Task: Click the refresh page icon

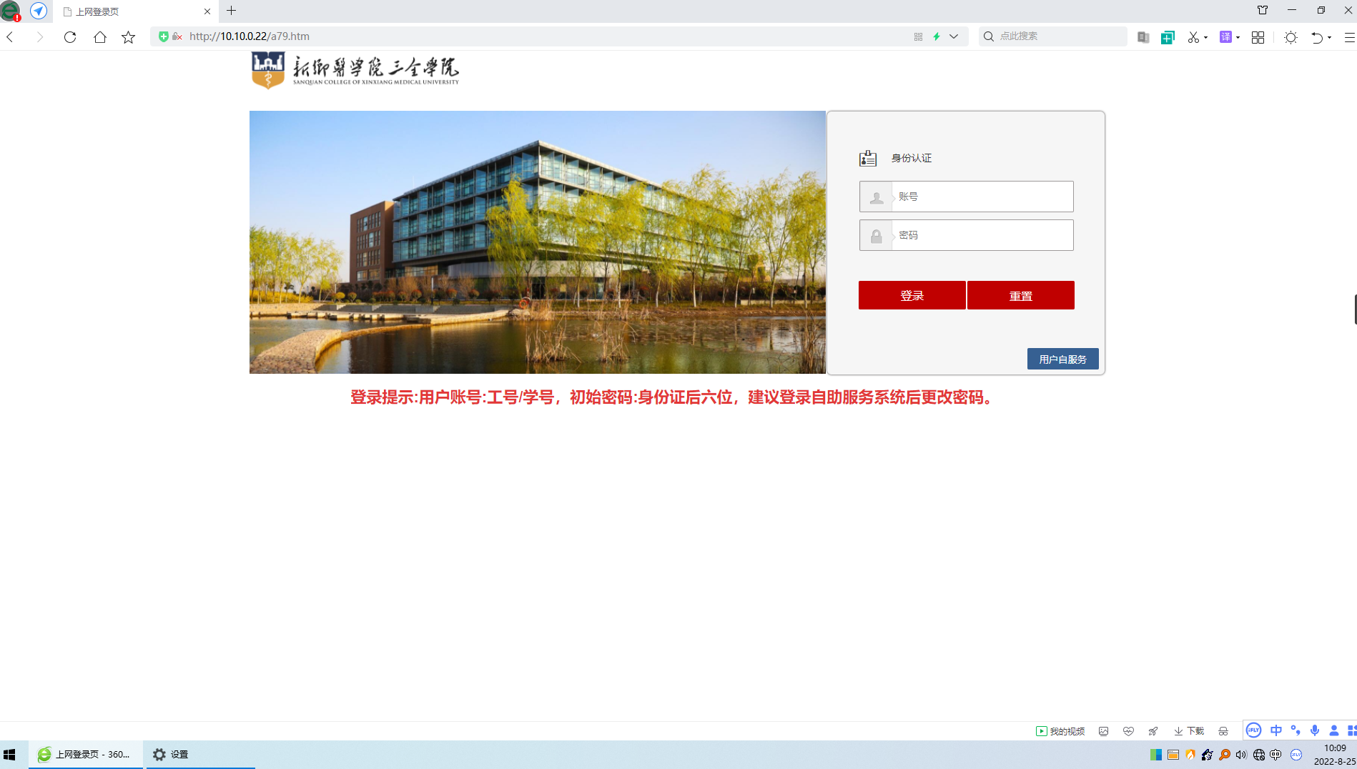Action: point(70,37)
